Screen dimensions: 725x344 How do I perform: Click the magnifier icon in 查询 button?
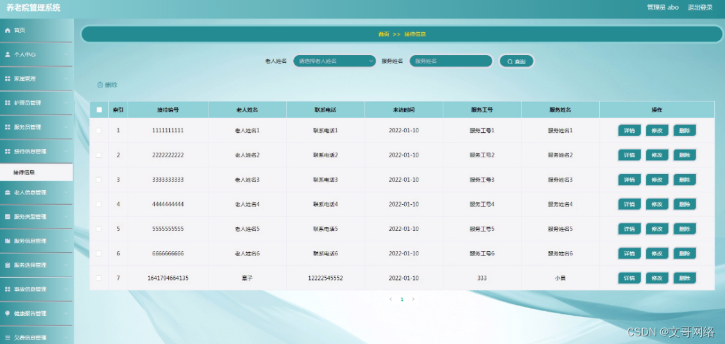(x=509, y=62)
